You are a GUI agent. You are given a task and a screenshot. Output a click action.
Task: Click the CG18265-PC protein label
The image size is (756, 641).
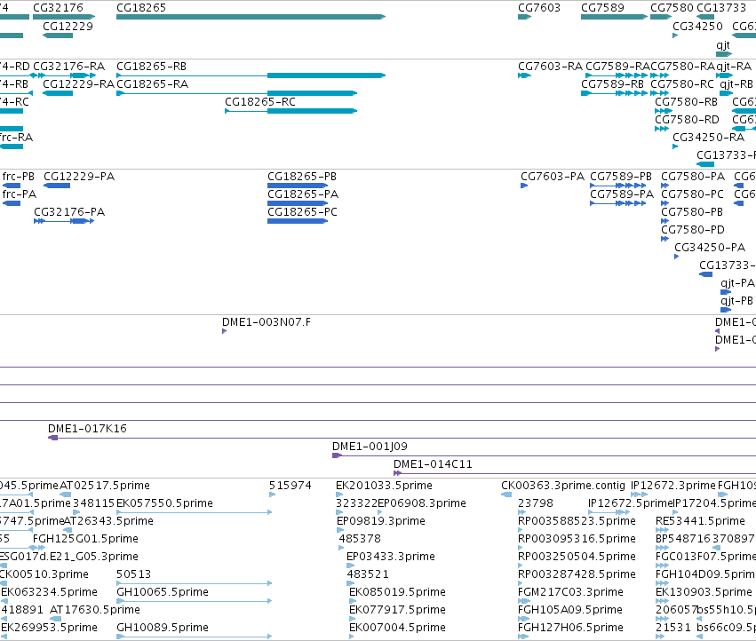(x=303, y=211)
